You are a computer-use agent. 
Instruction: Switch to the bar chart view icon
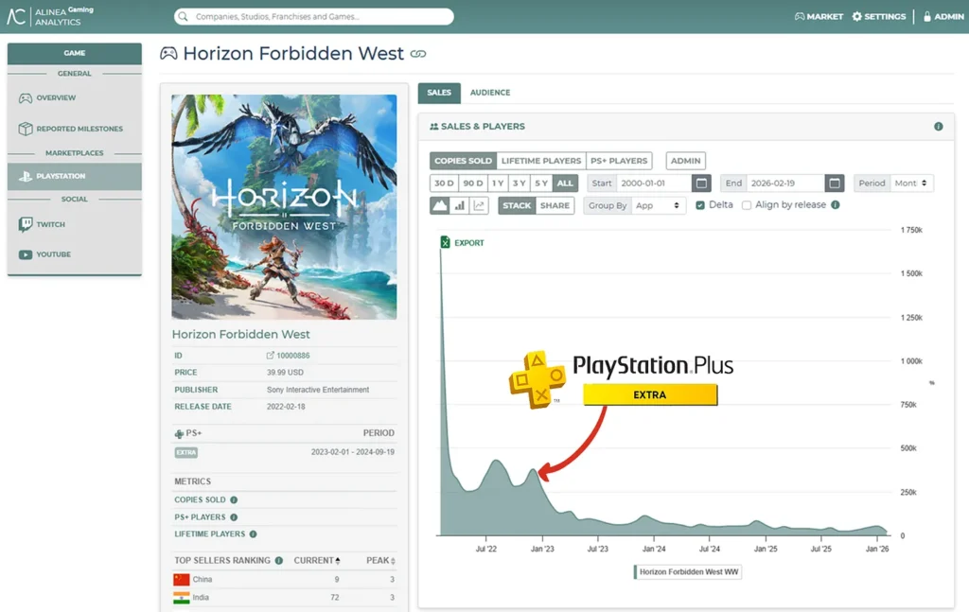[x=461, y=205]
